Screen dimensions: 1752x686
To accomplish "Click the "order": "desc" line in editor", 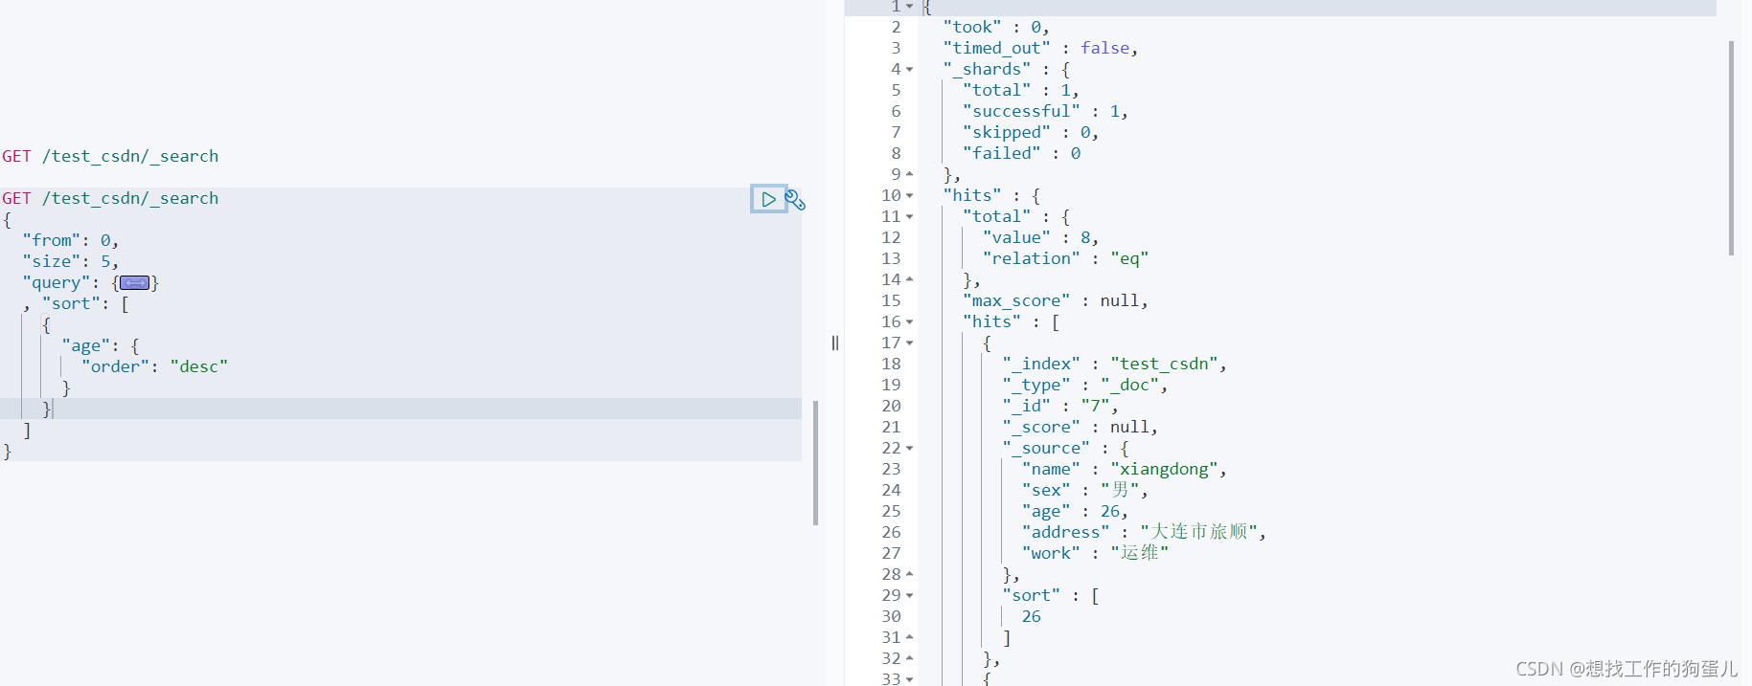I will coord(154,366).
